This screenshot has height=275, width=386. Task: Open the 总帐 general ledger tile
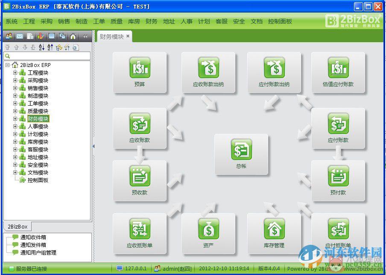click(x=241, y=154)
